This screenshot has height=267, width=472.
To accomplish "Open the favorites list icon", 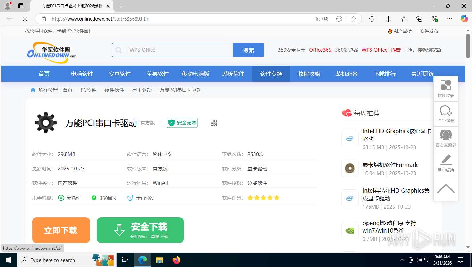I will (404, 19).
